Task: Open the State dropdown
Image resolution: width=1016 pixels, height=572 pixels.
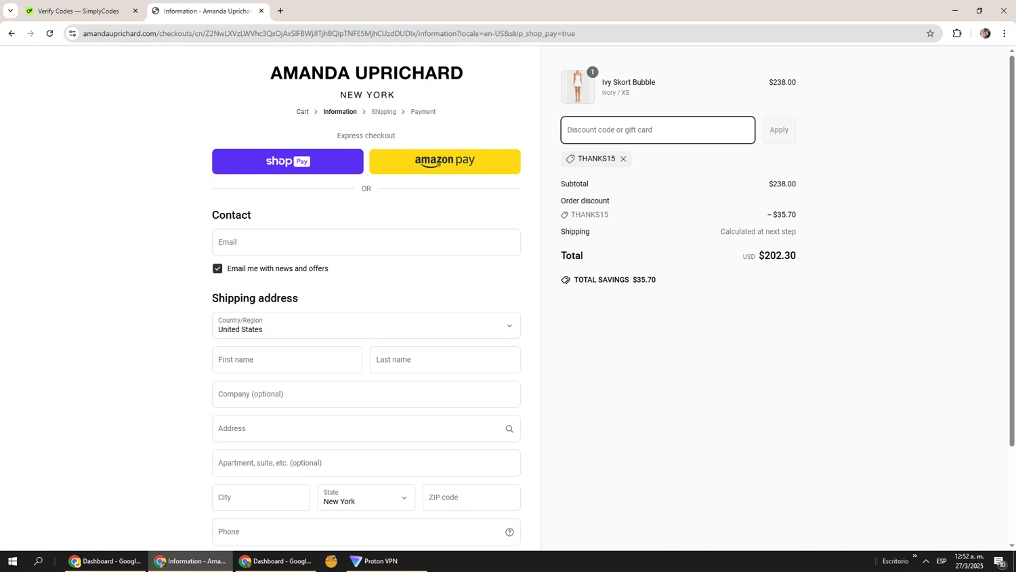Action: (366, 498)
